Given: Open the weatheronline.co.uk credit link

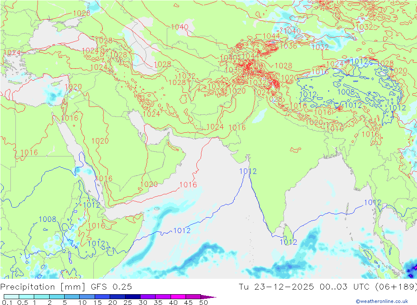Looking at the screenshot, I should (382, 301).
